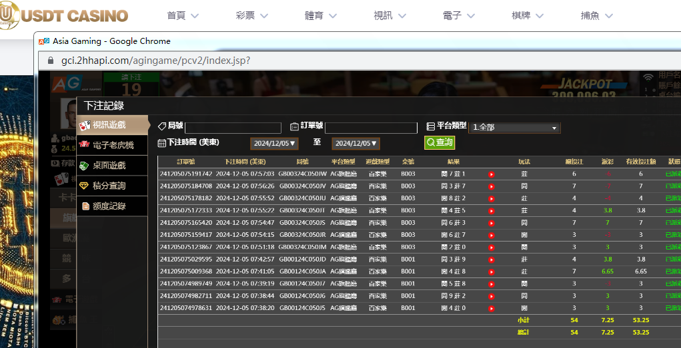The width and height of the screenshot is (681, 348).
Task: Focus the 訂單號 text field
Action: 371,128
